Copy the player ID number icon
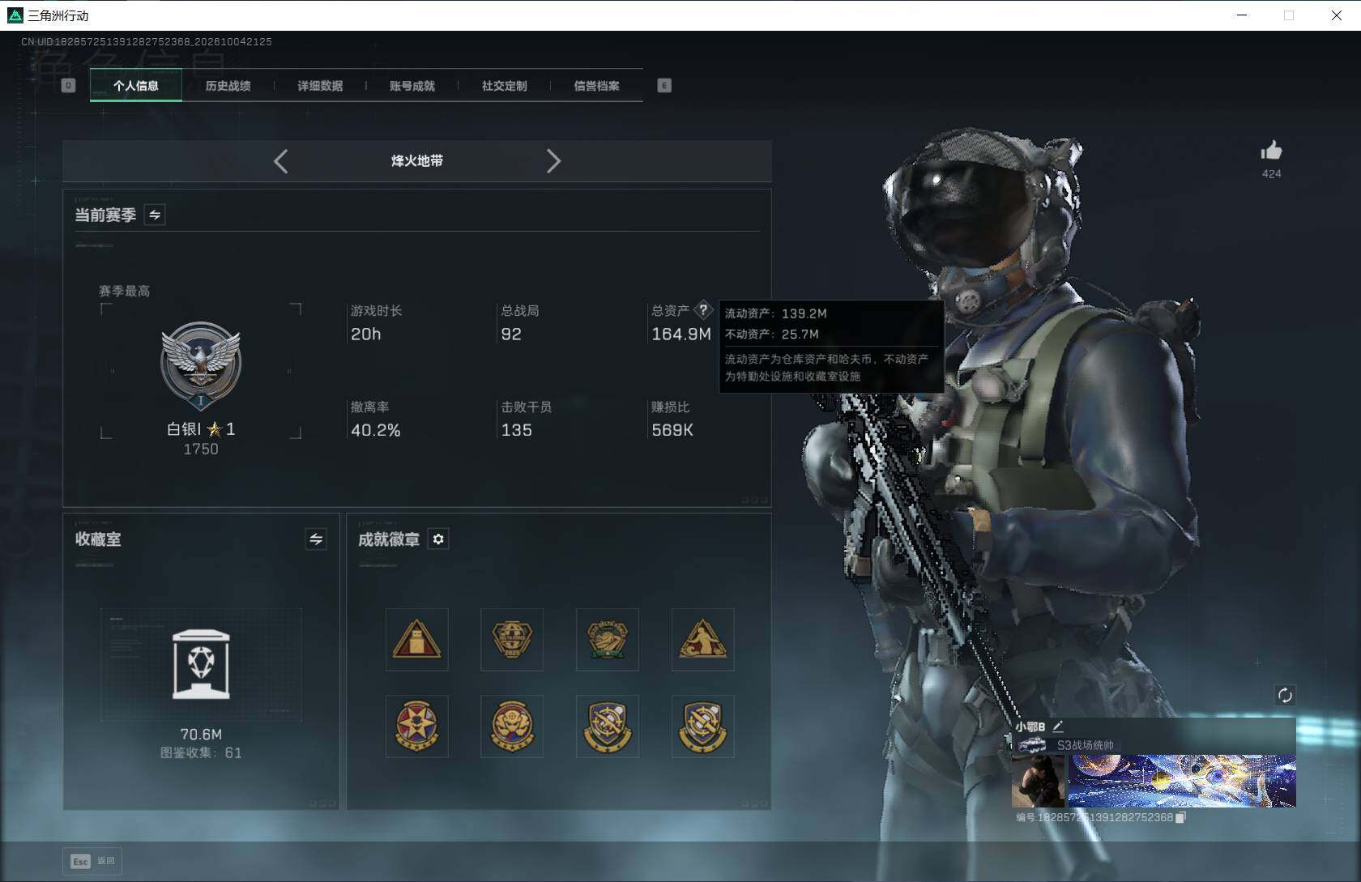 [1180, 818]
